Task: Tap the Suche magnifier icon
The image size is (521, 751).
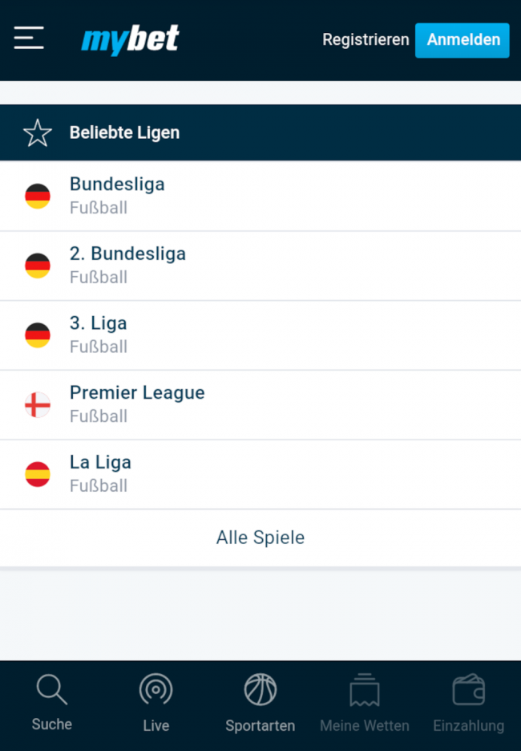Action: point(52,690)
